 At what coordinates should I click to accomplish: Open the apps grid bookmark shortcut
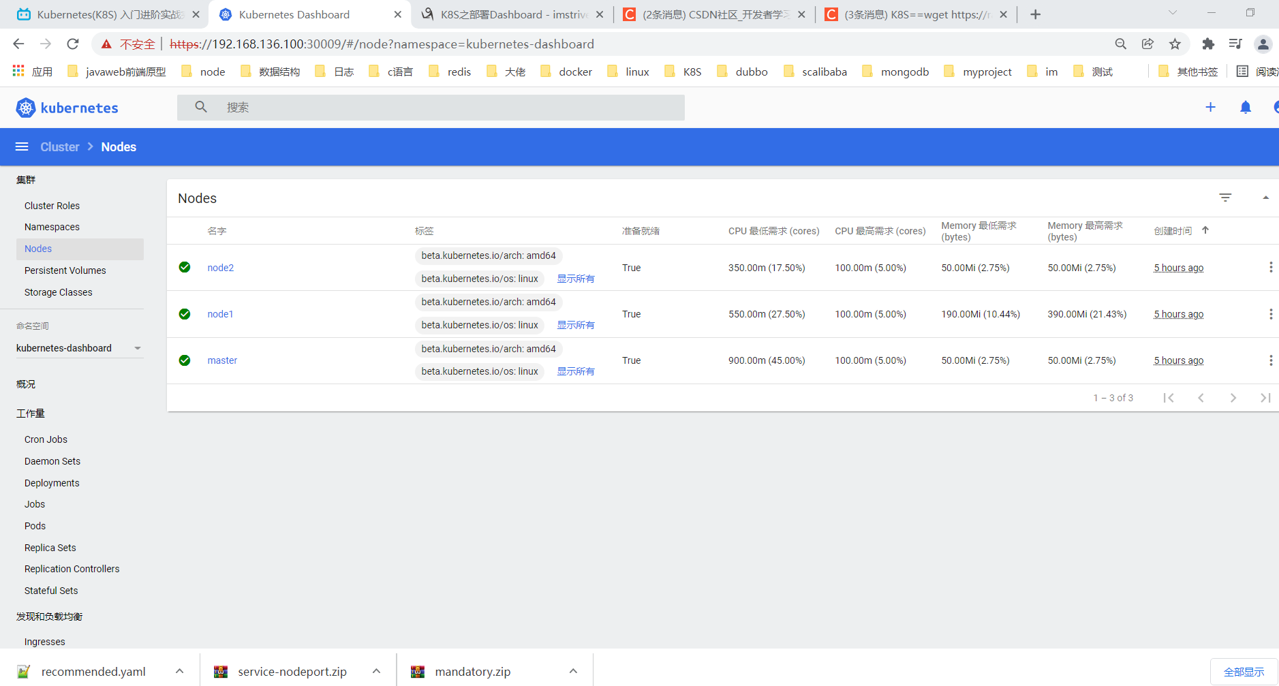[x=18, y=71]
